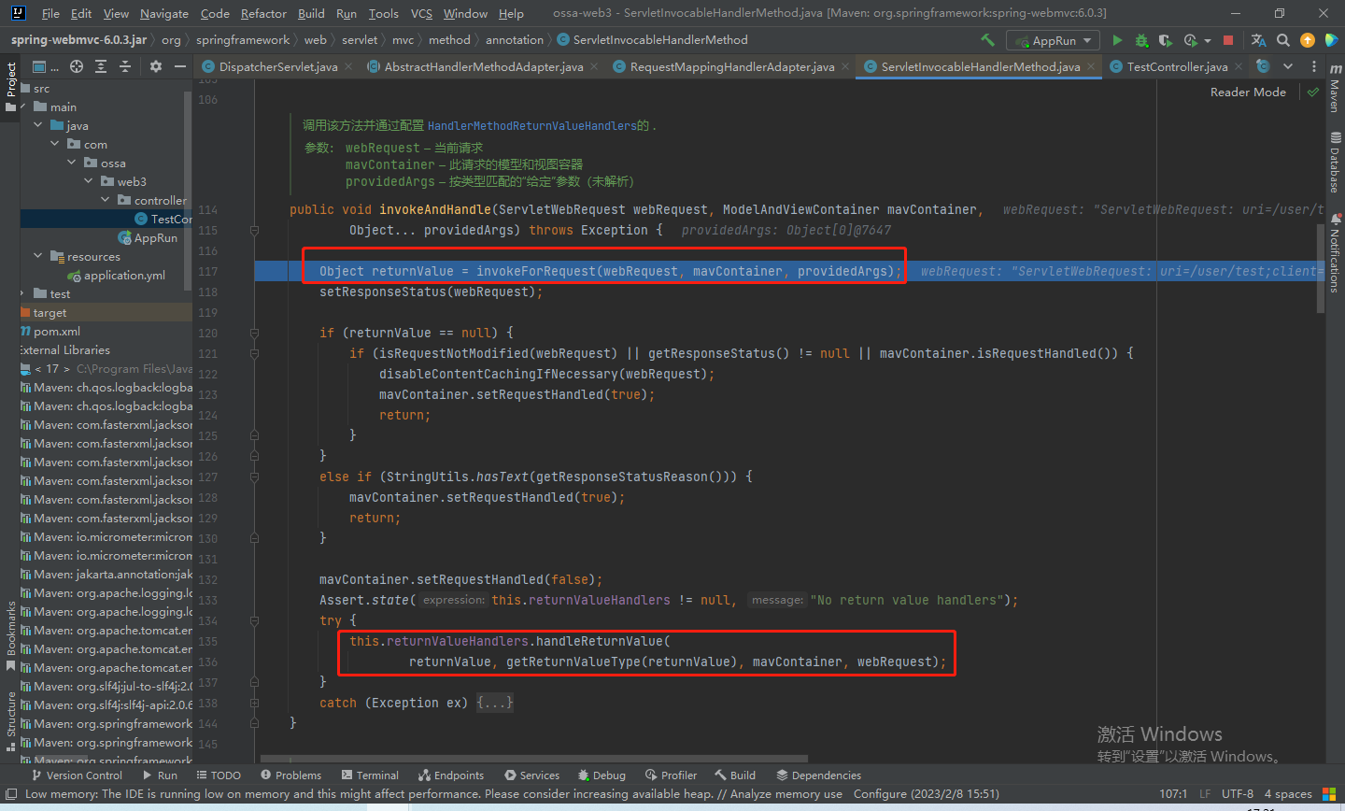Open the Problems tool window
Screen dimensions: 1345x811
coord(290,775)
